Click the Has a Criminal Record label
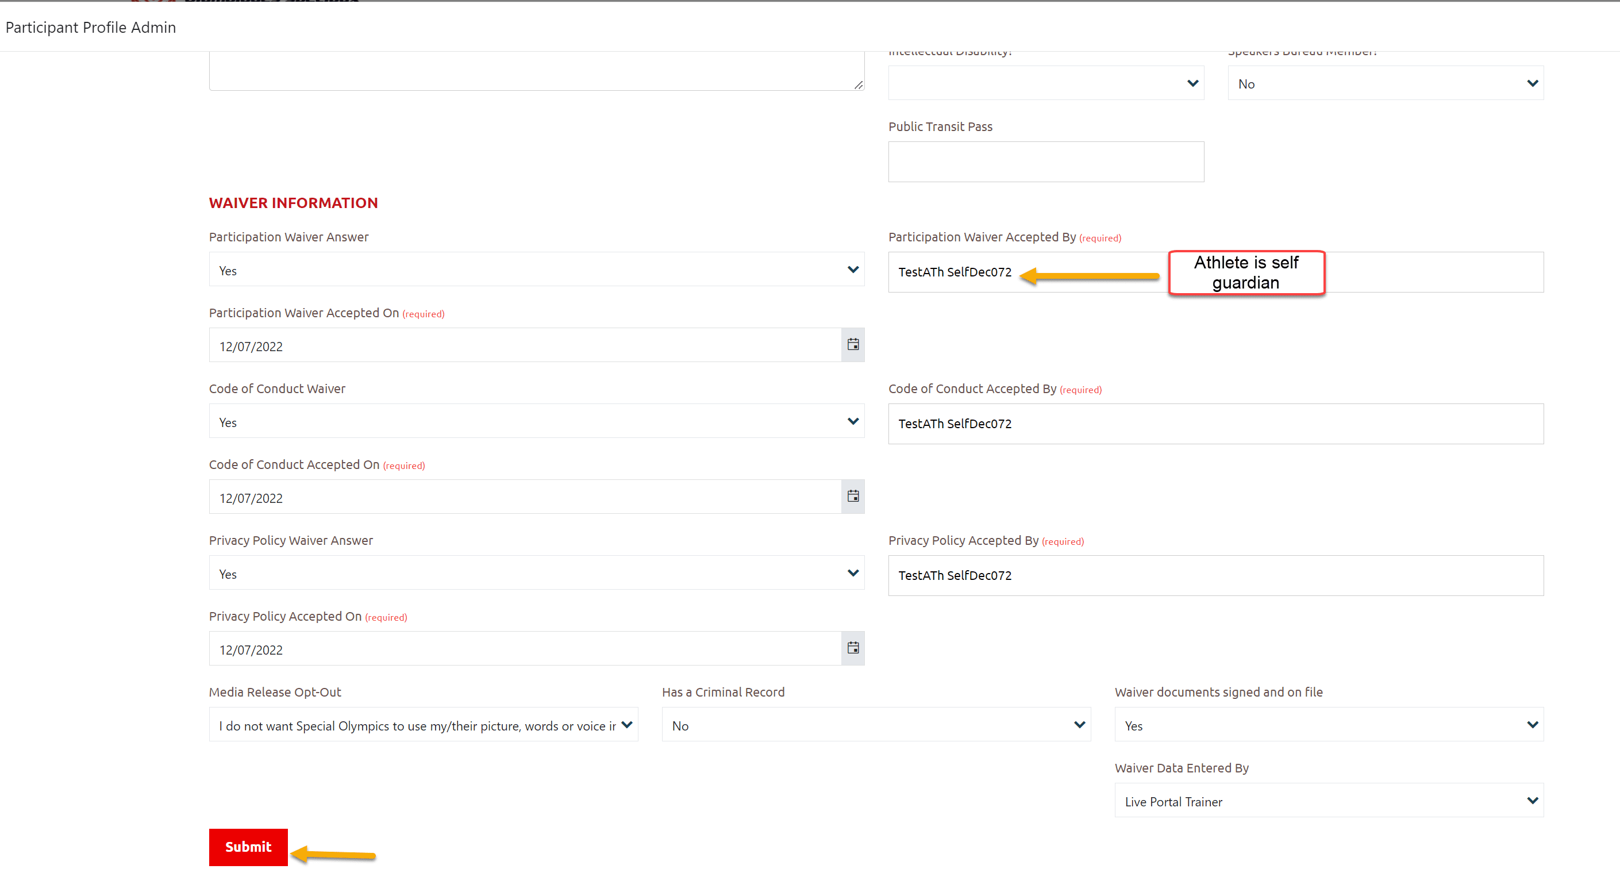The image size is (1620, 869). pyautogui.click(x=723, y=691)
